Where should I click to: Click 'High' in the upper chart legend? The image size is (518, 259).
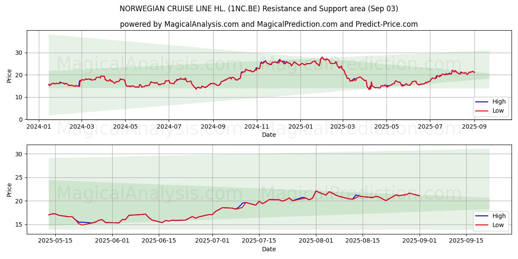point(499,102)
